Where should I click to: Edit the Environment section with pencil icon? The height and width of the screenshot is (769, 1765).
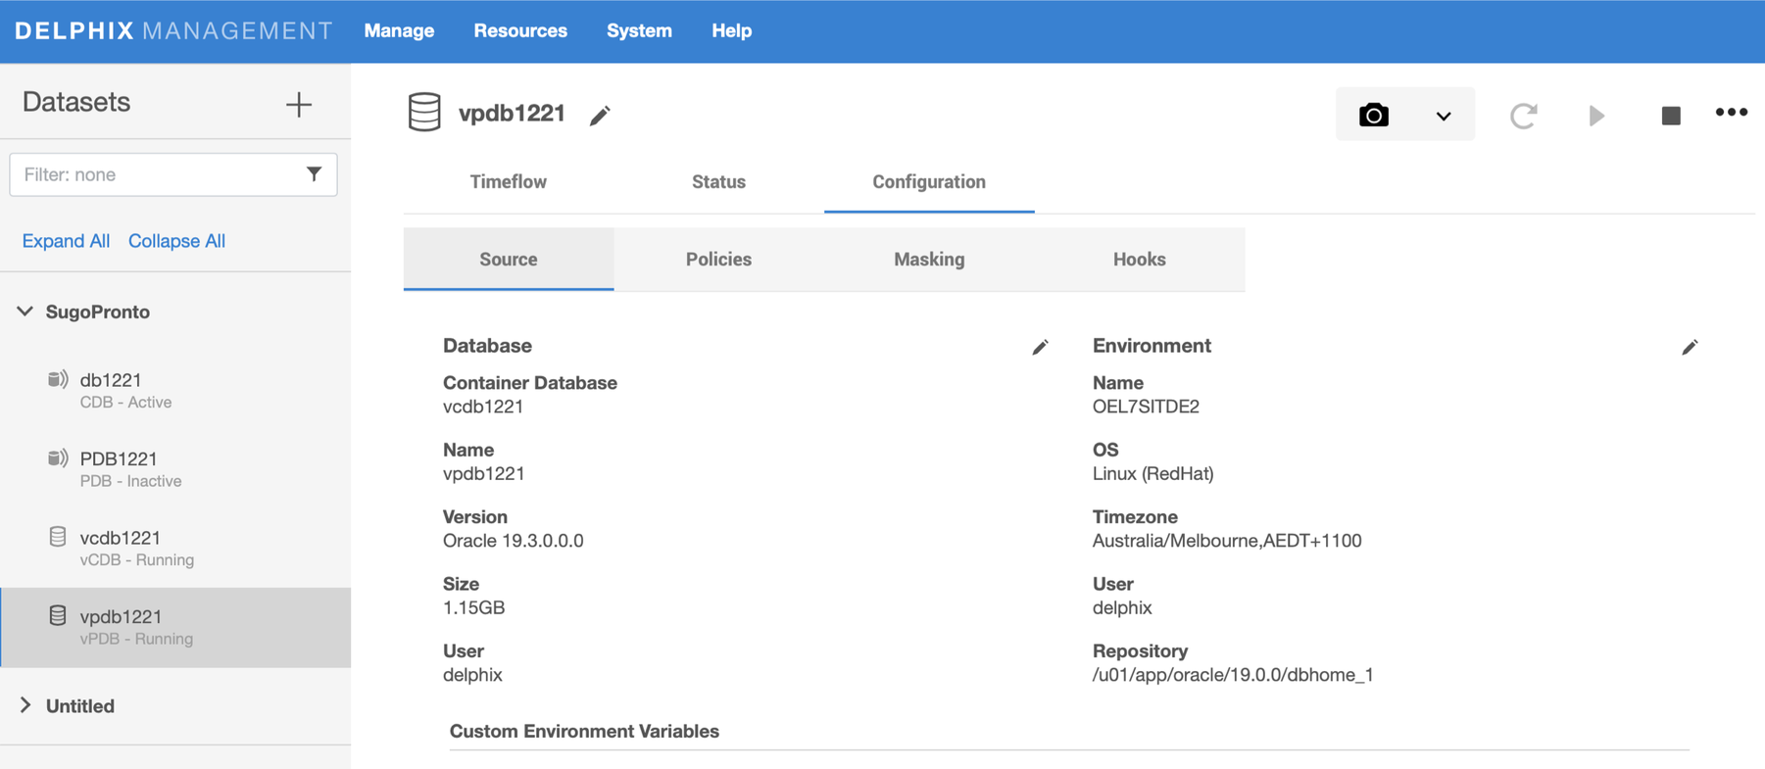coord(1690,347)
